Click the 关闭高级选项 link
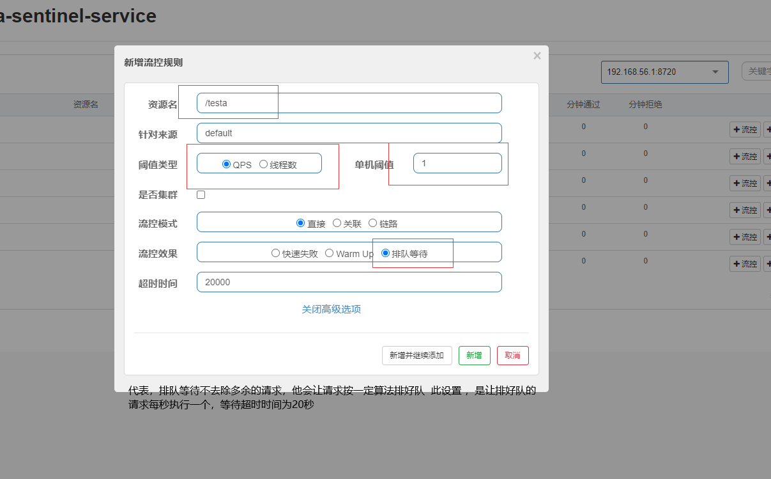The width and height of the screenshot is (771, 479). coord(331,309)
